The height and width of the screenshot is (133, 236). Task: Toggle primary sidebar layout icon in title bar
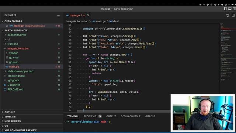[x=225, y=9]
